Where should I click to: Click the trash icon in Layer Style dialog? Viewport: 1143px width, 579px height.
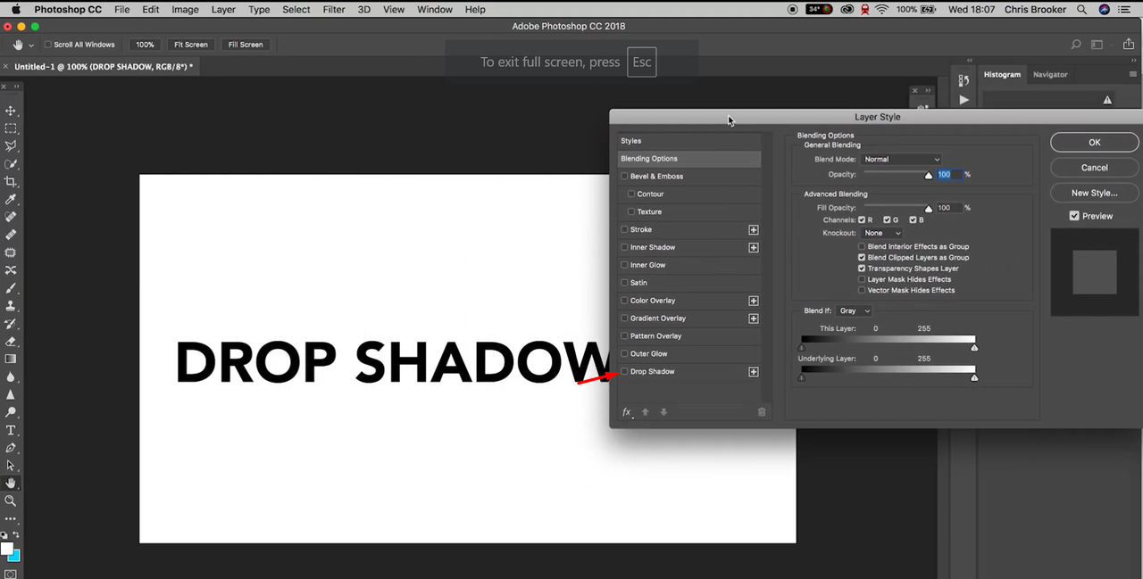[x=762, y=411]
